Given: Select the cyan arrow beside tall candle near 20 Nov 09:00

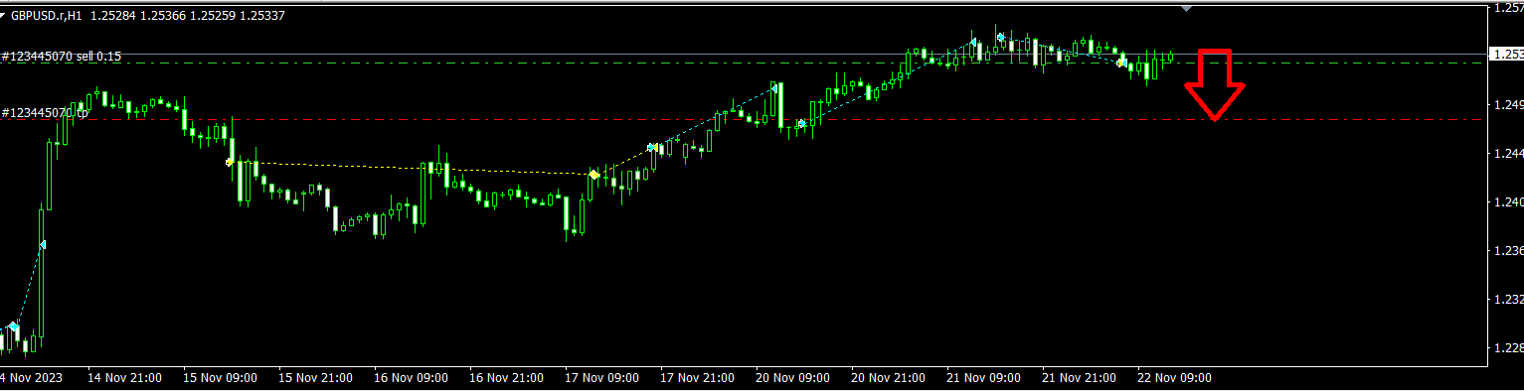Looking at the screenshot, I should [x=773, y=88].
